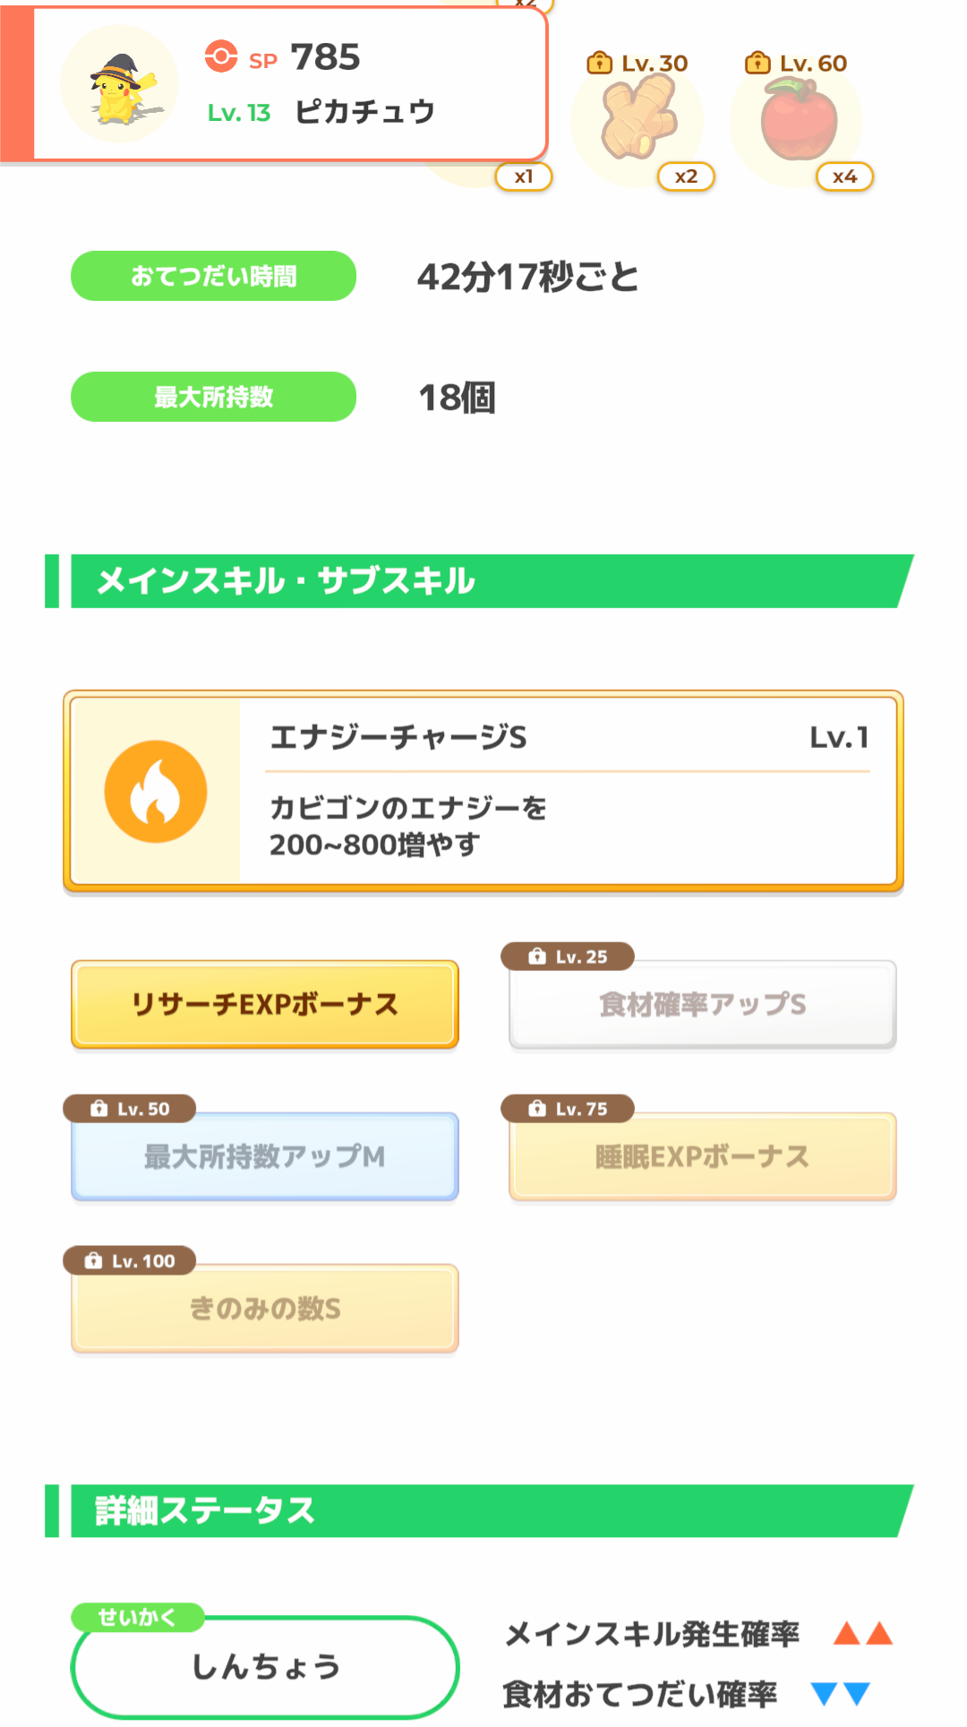The height and width of the screenshot is (1727, 967).
Task: Tap the おてつだい時間 label
Action: tap(214, 276)
